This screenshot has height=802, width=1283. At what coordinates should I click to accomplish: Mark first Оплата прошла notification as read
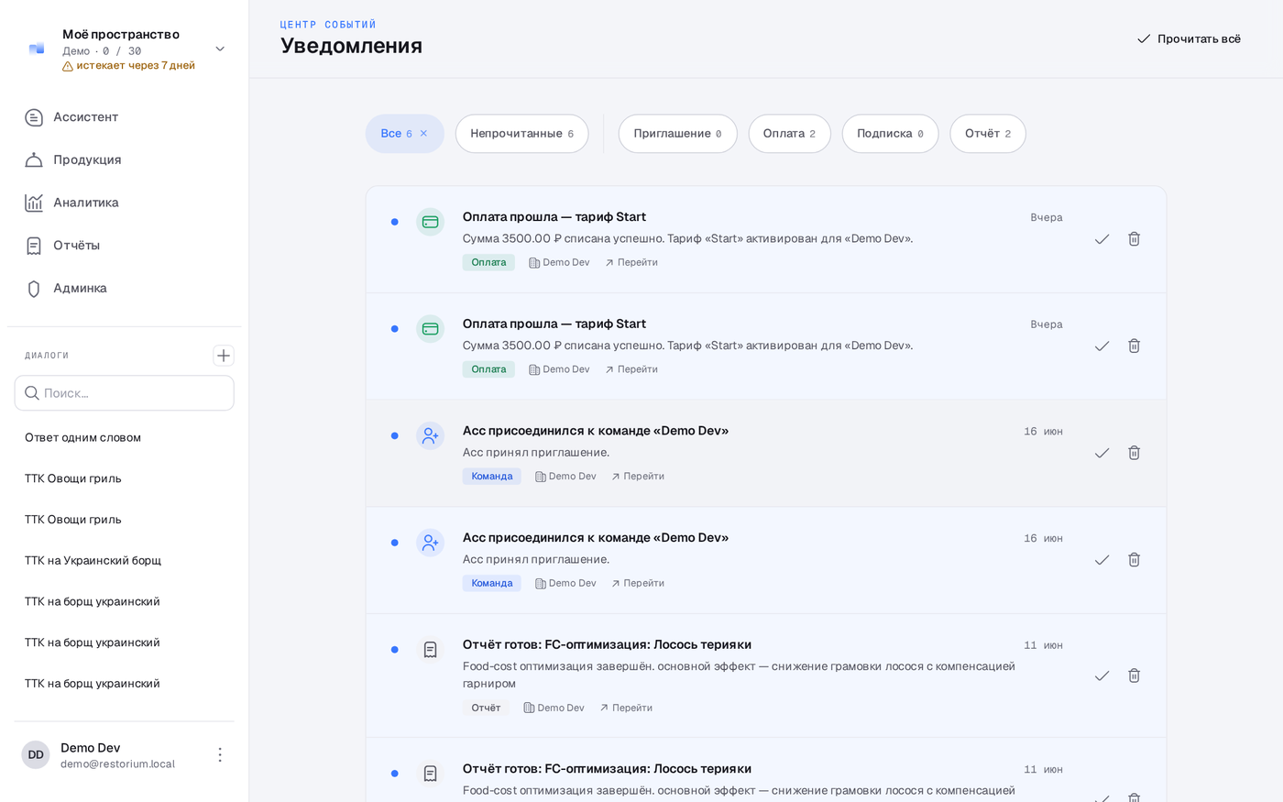click(1102, 238)
